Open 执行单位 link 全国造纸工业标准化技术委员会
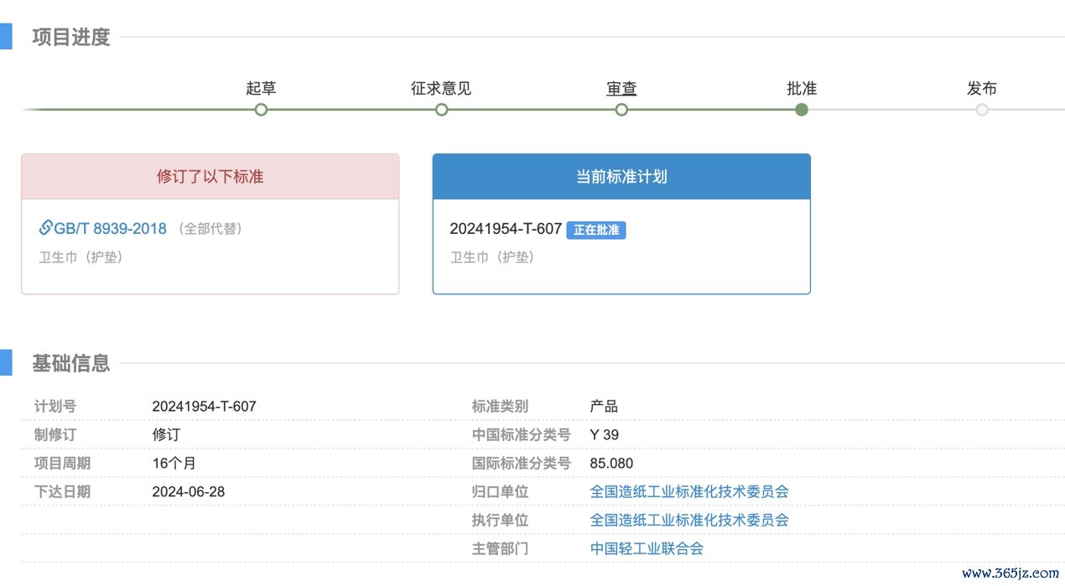 689,520
